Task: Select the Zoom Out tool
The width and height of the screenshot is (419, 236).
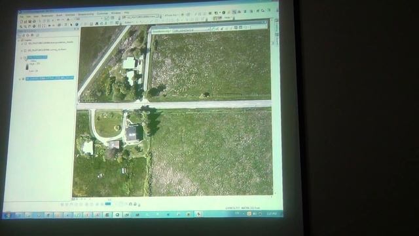Action: point(25,26)
